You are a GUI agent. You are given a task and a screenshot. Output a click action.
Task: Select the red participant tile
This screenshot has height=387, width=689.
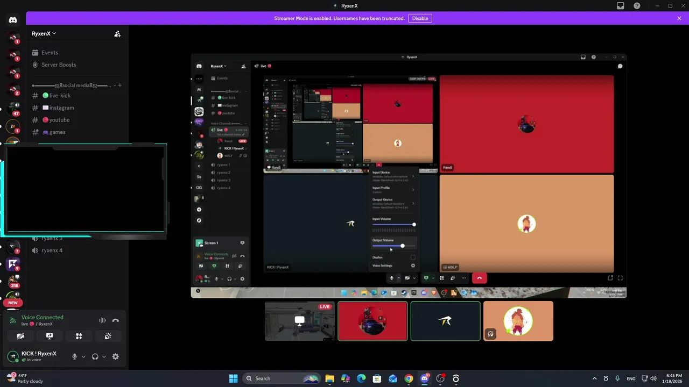coord(372,321)
